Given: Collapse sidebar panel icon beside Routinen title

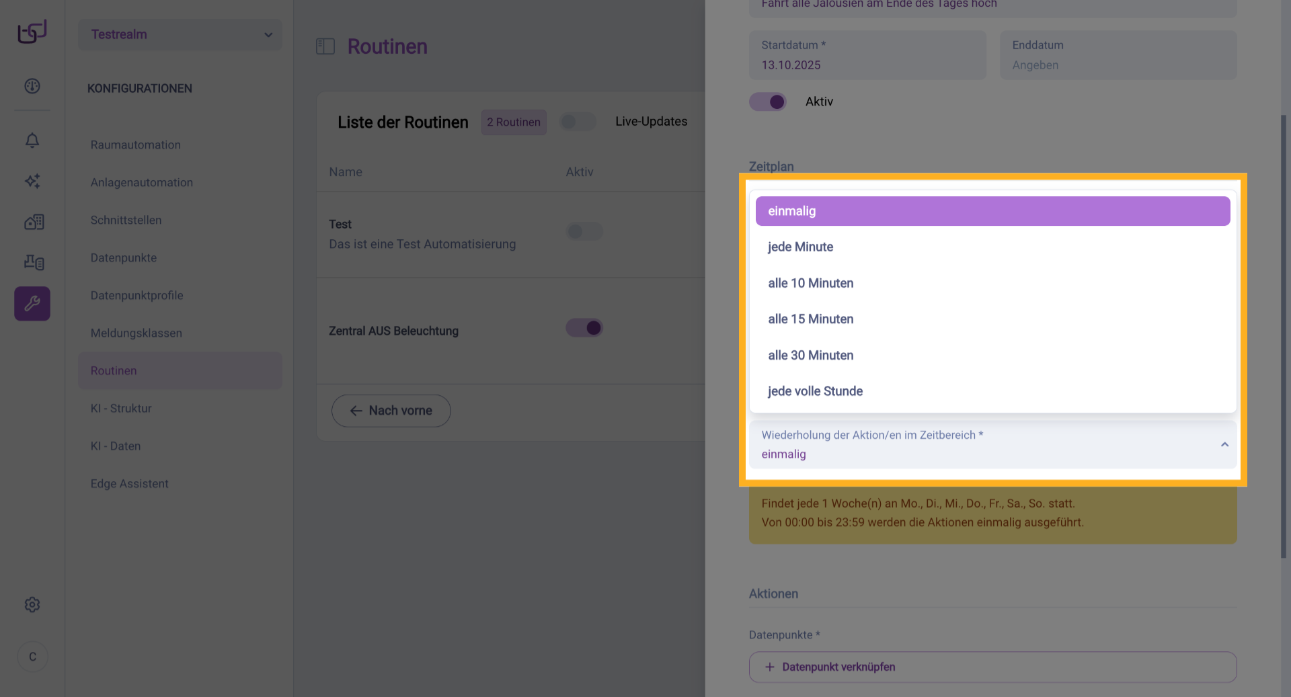Looking at the screenshot, I should [x=325, y=46].
